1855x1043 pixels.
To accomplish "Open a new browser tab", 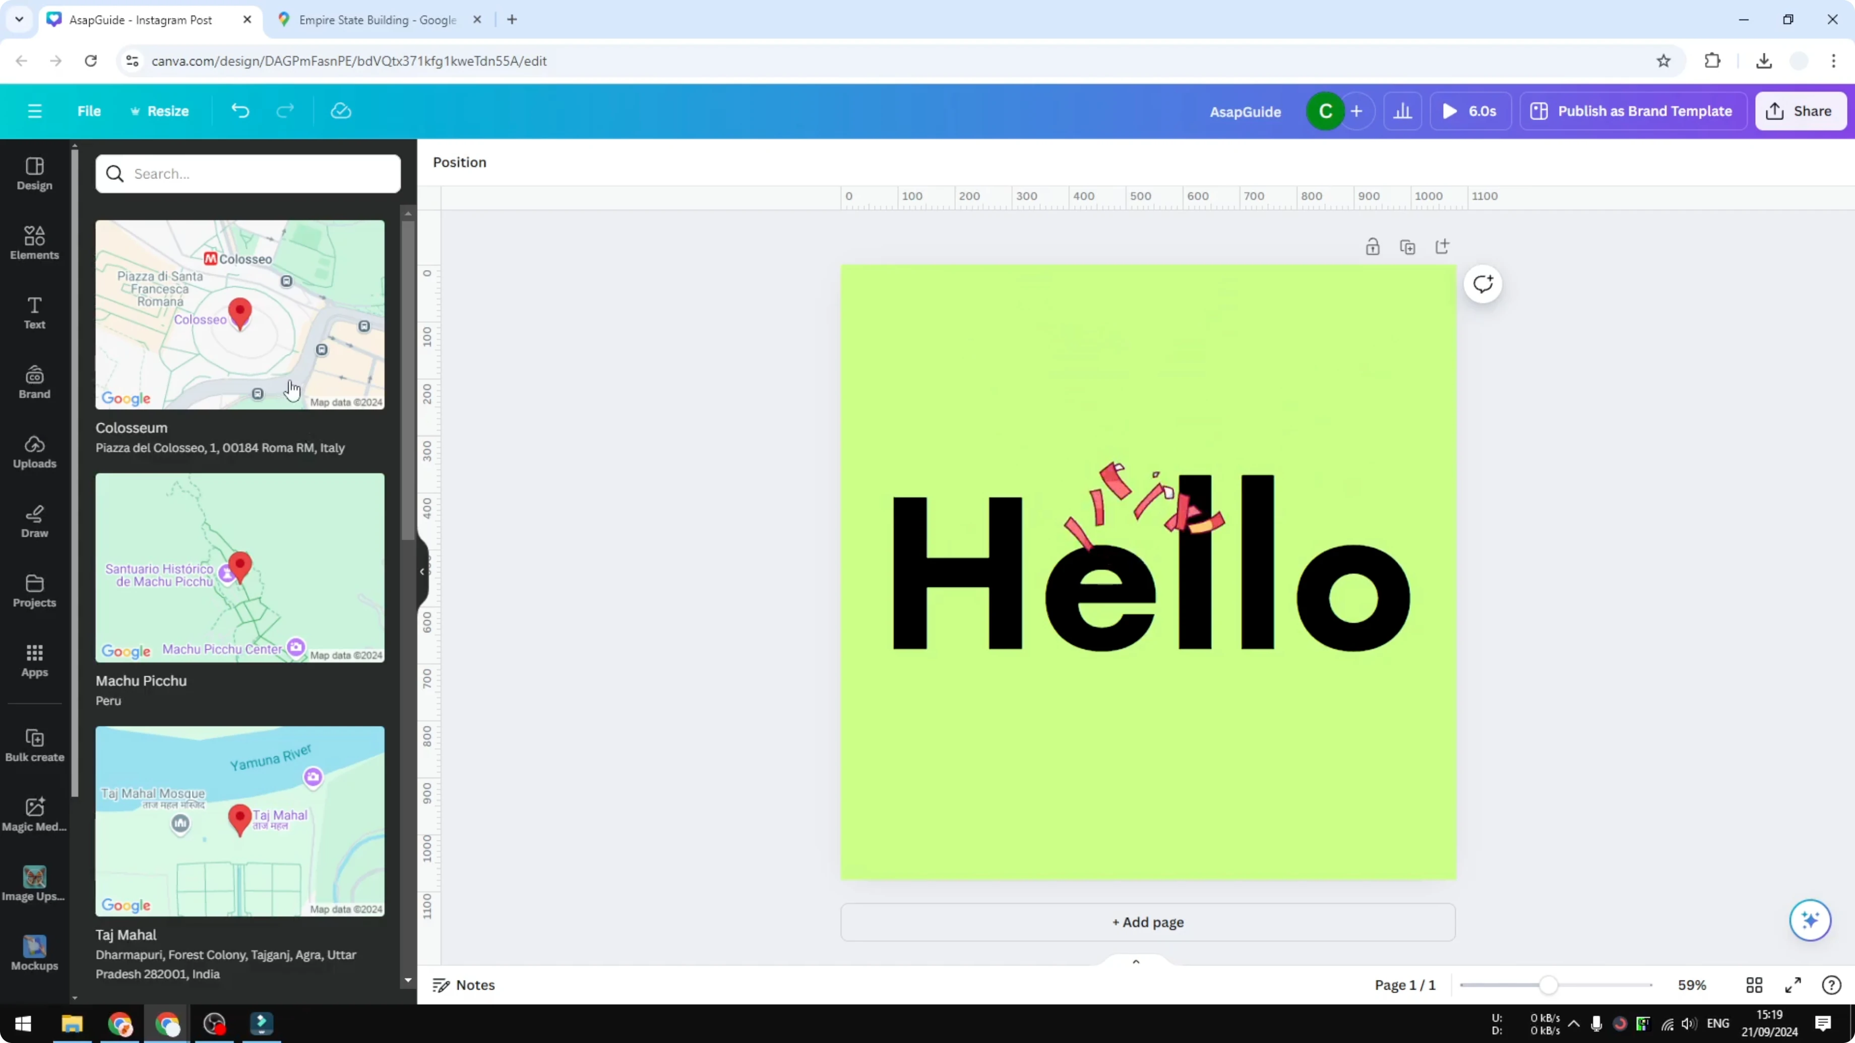I will (512, 20).
